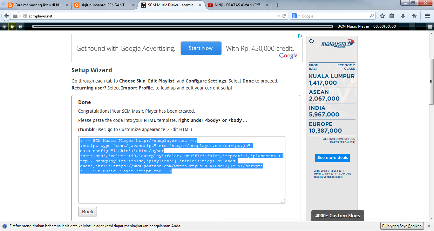Open the '4000+ Custom Skins' panel
Viewport: 434px width, 231px height.
(338, 216)
